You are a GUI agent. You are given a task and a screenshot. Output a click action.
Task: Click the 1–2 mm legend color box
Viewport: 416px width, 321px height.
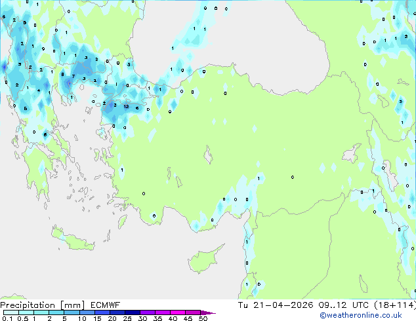[x=41, y=312]
